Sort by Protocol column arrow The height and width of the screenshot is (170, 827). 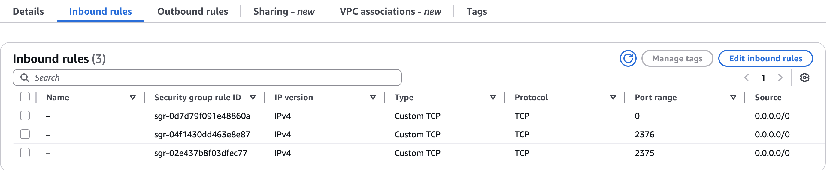(x=613, y=97)
